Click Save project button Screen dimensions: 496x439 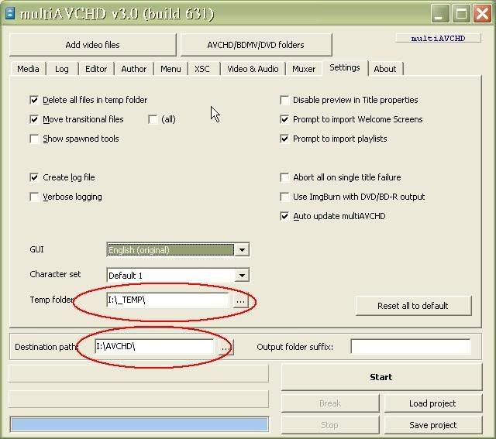point(433,425)
